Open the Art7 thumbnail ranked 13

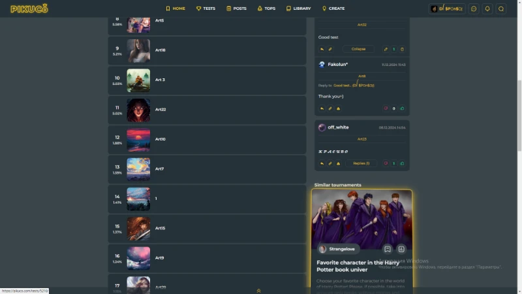(x=138, y=169)
